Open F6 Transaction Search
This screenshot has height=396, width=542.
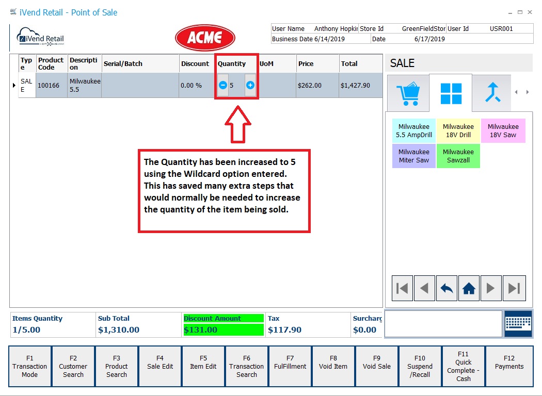[246, 366]
